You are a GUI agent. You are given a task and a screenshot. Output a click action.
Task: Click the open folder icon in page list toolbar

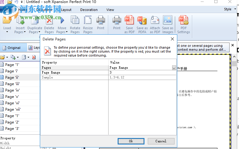point(3,57)
